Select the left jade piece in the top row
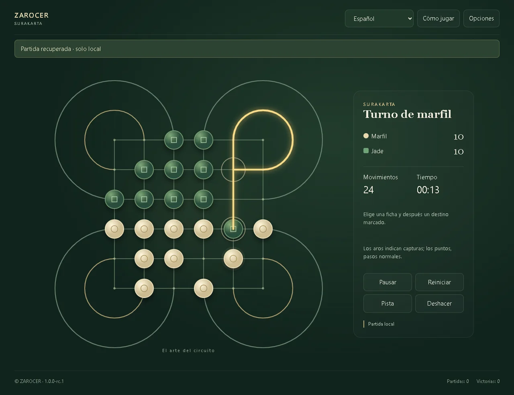The height and width of the screenshot is (395, 514). [174, 140]
